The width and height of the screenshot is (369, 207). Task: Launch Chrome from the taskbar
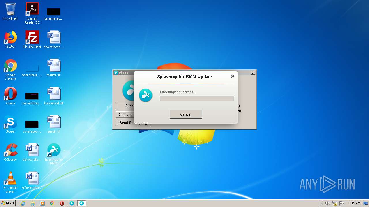pyautogui.click(x=52, y=203)
